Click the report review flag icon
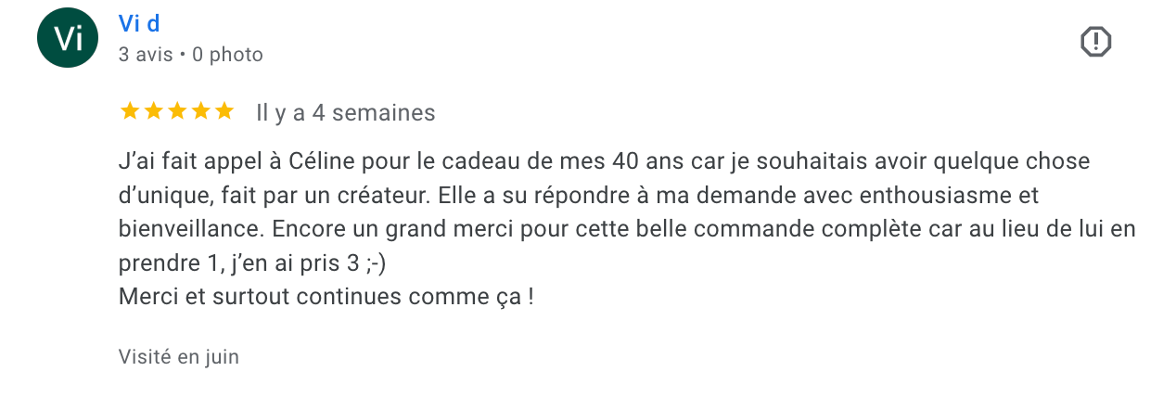 (x=1096, y=41)
